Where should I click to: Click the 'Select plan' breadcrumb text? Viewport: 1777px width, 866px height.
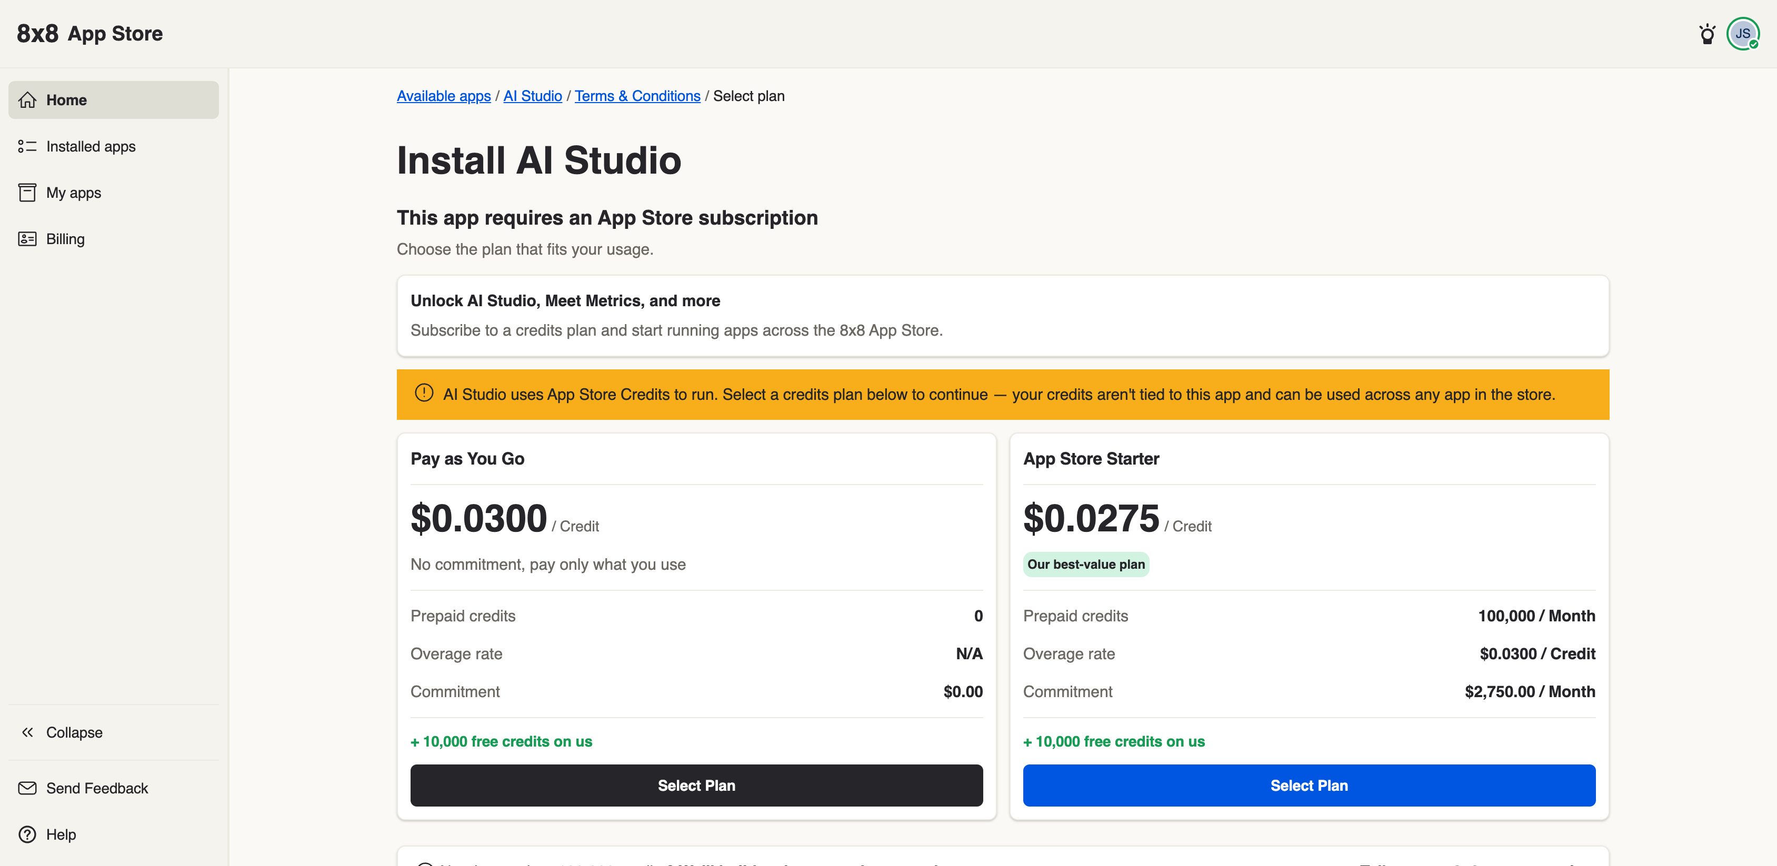(x=748, y=96)
